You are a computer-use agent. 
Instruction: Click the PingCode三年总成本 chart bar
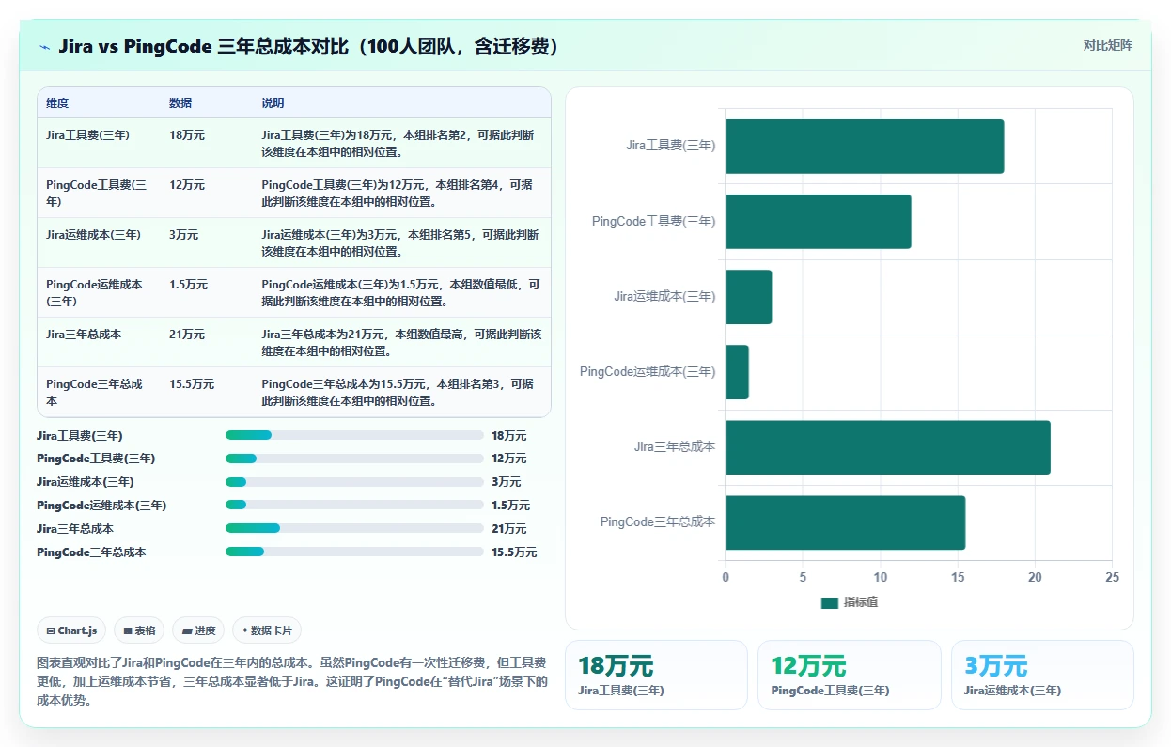pos(845,522)
